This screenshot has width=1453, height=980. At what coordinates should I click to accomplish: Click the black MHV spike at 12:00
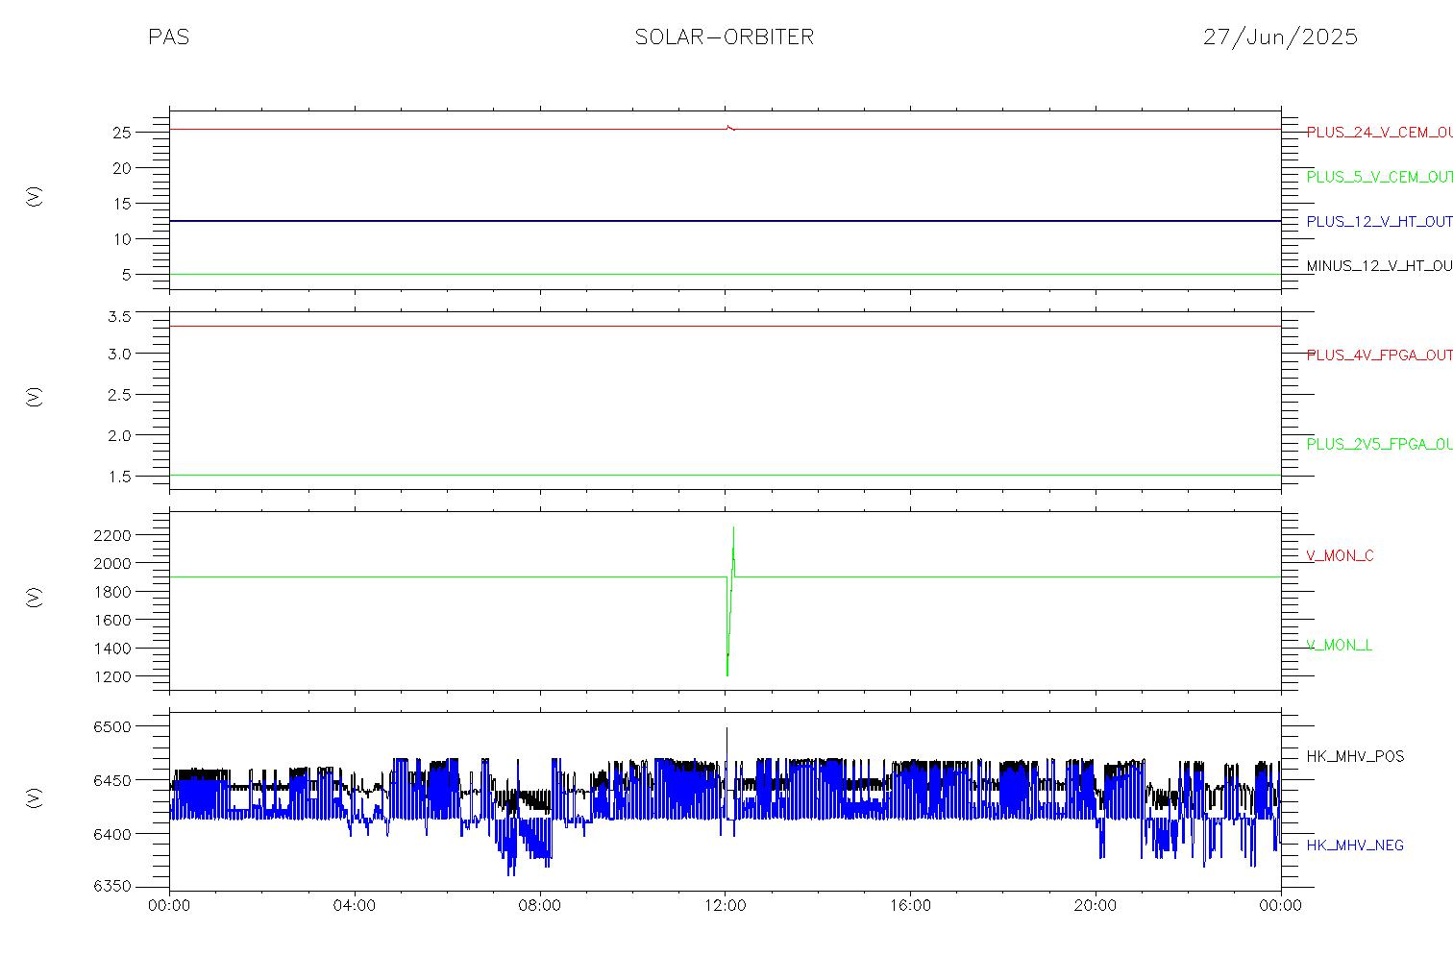click(x=727, y=759)
